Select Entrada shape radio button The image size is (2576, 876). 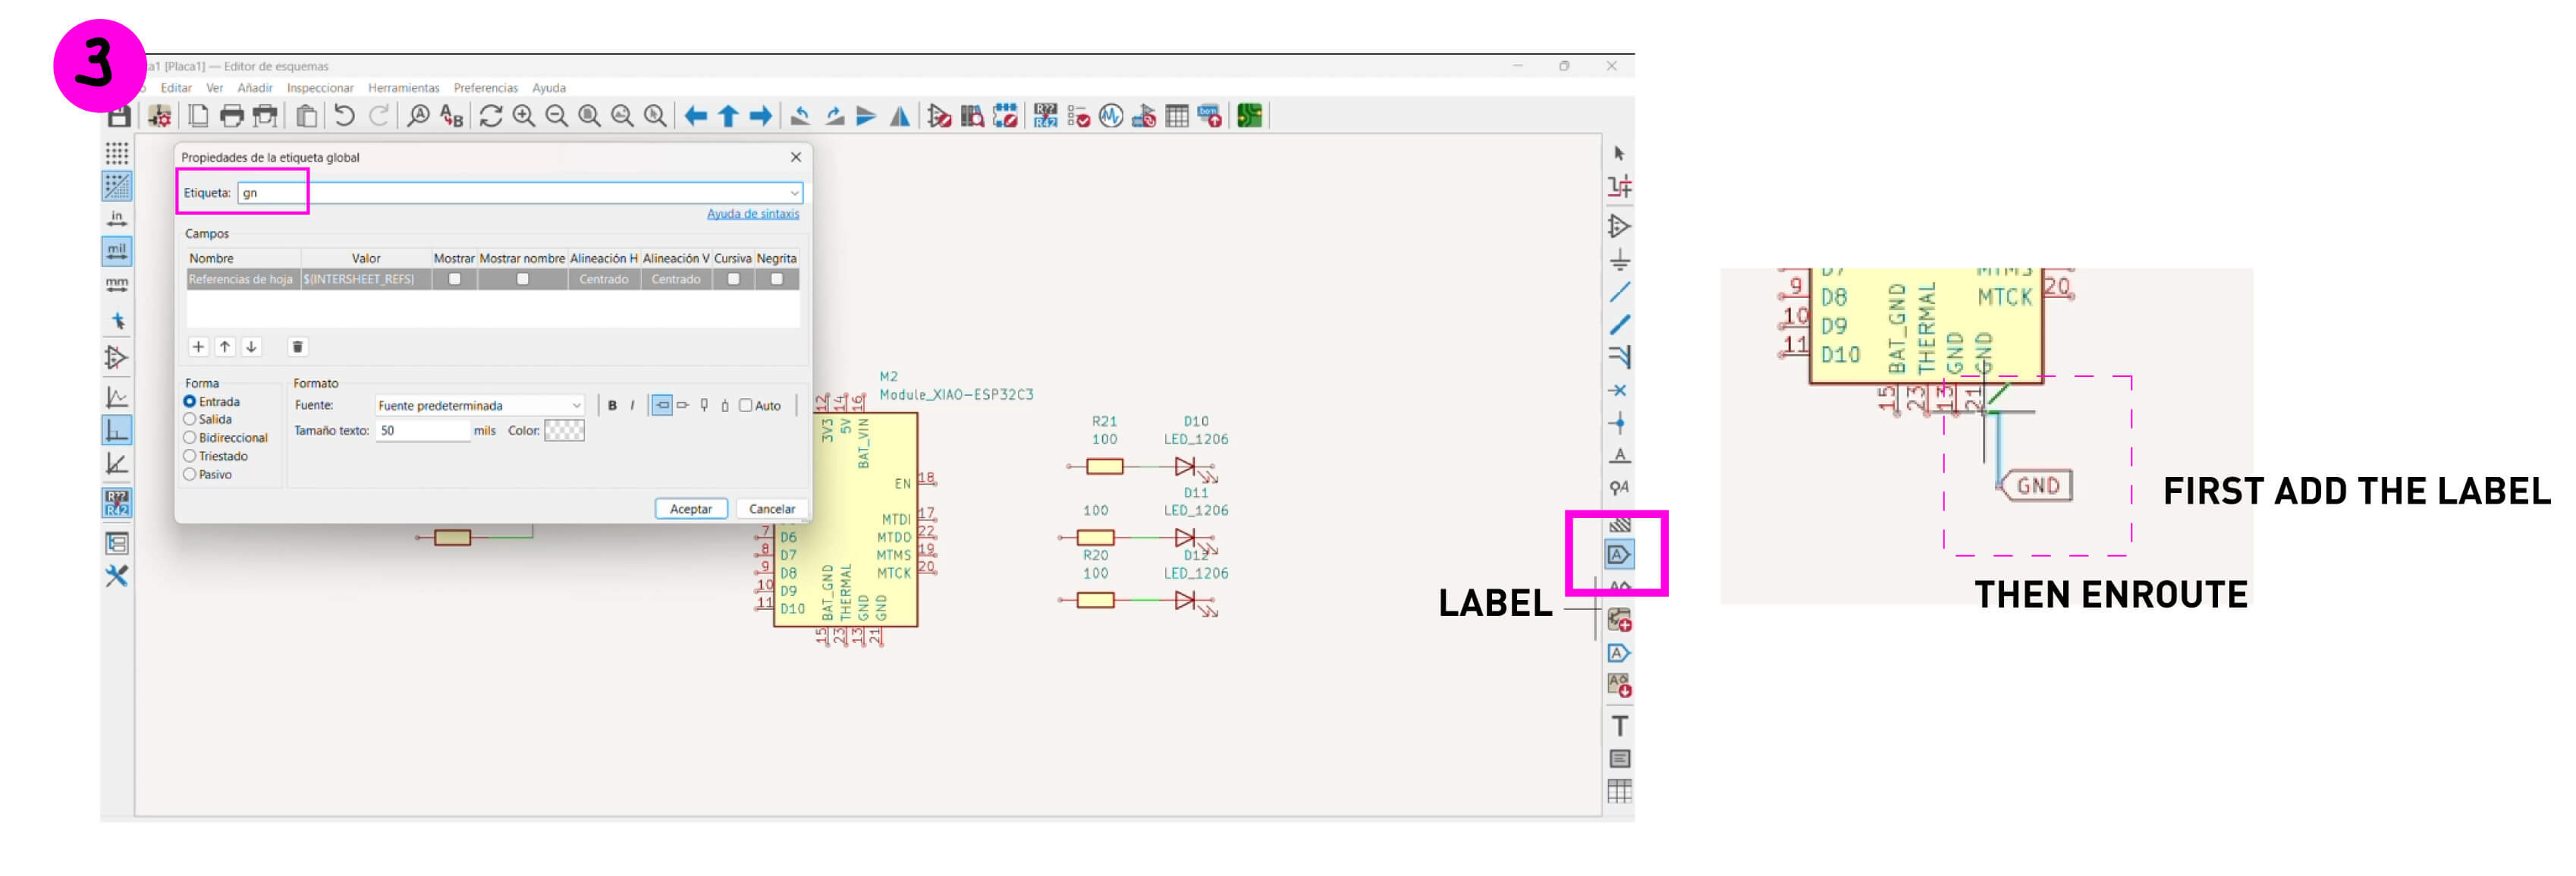pyautogui.click(x=189, y=401)
